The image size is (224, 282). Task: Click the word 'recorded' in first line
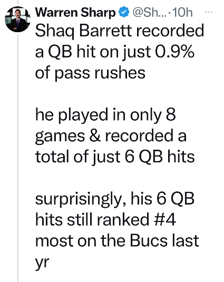pyautogui.click(x=170, y=30)
